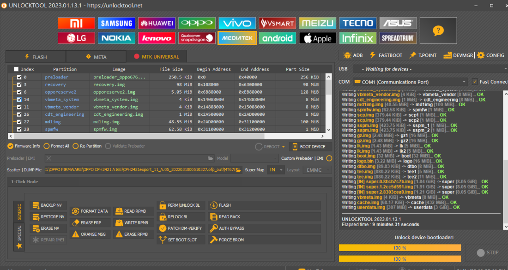Open the question mark help tile
508x270 pixels.
438,30
